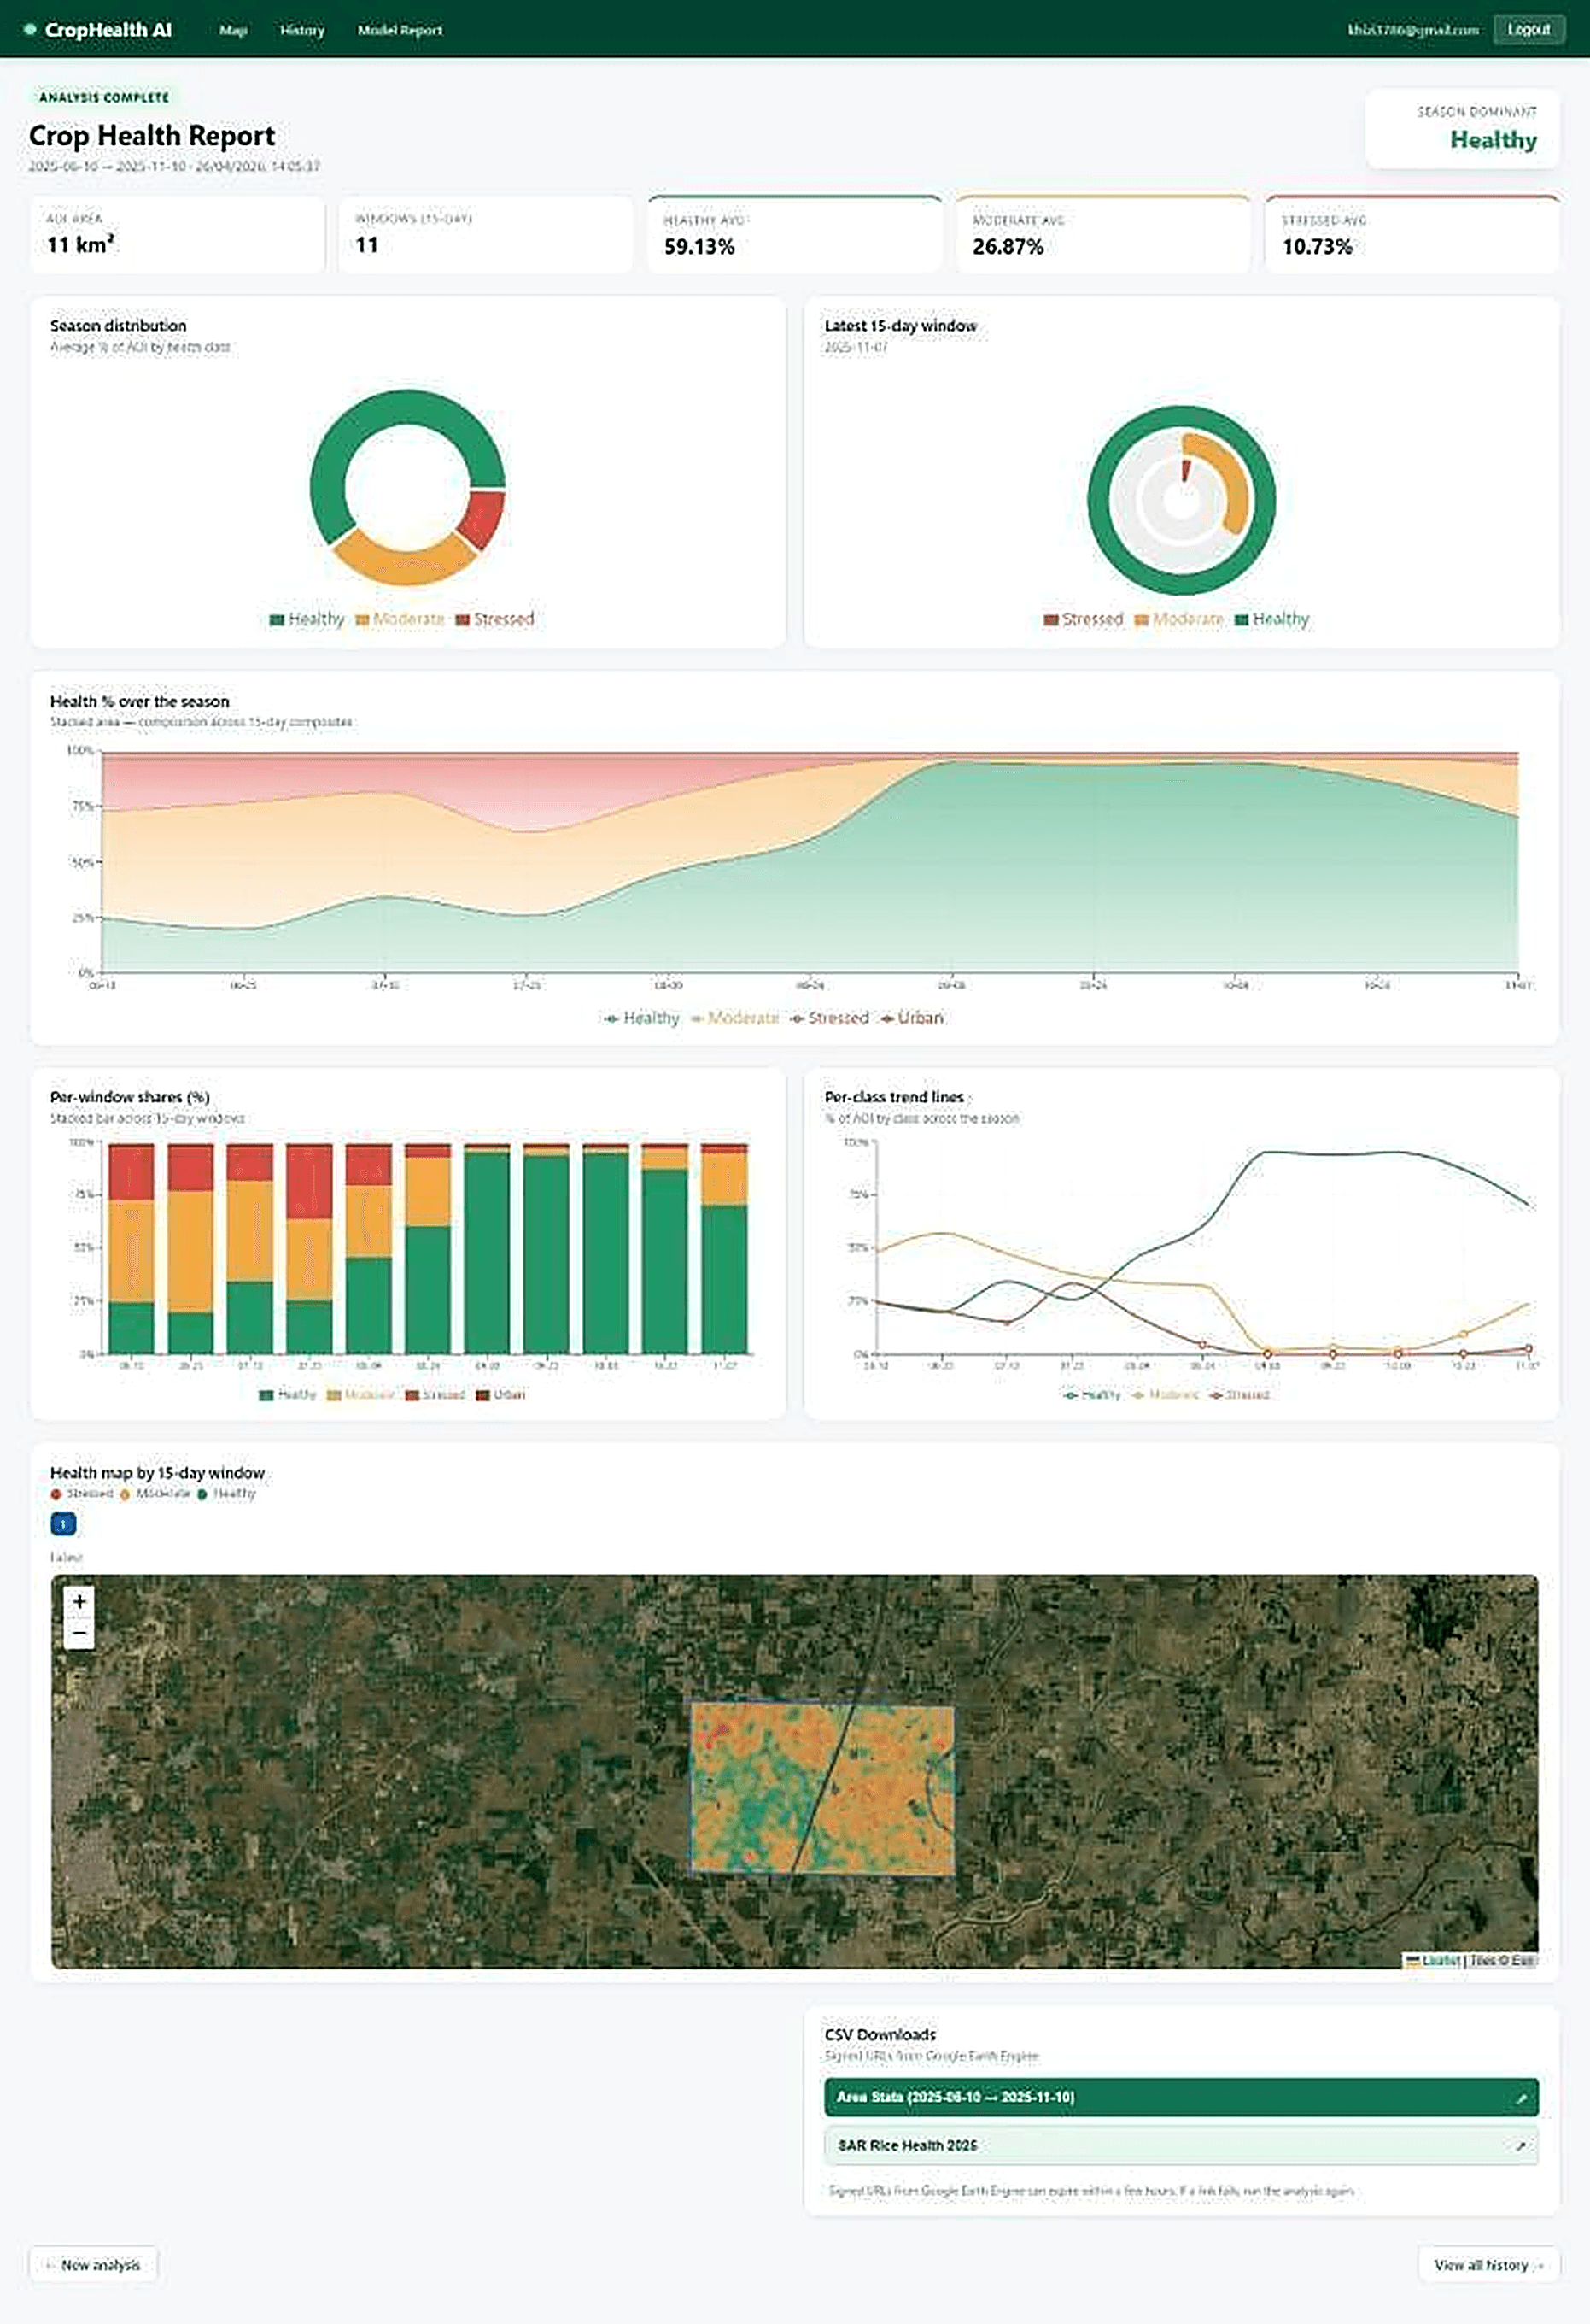Screen dimensions: 1590x2324
Task: Click first bar in Per-window shares chart
Action: pyautogui.click(x=131, y=1248)
